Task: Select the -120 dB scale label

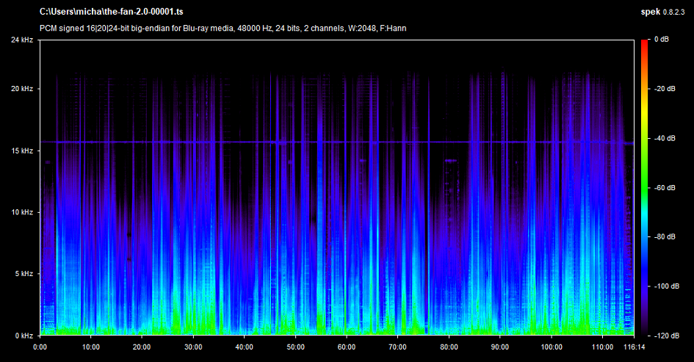Action: click(667, 336)
